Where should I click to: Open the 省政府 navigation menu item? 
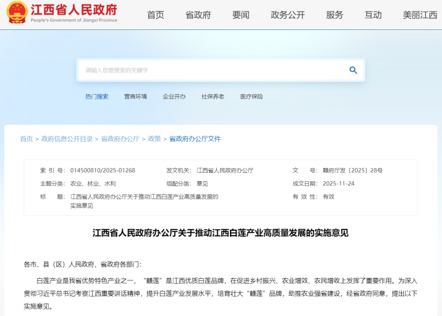(x=198, y=15)
